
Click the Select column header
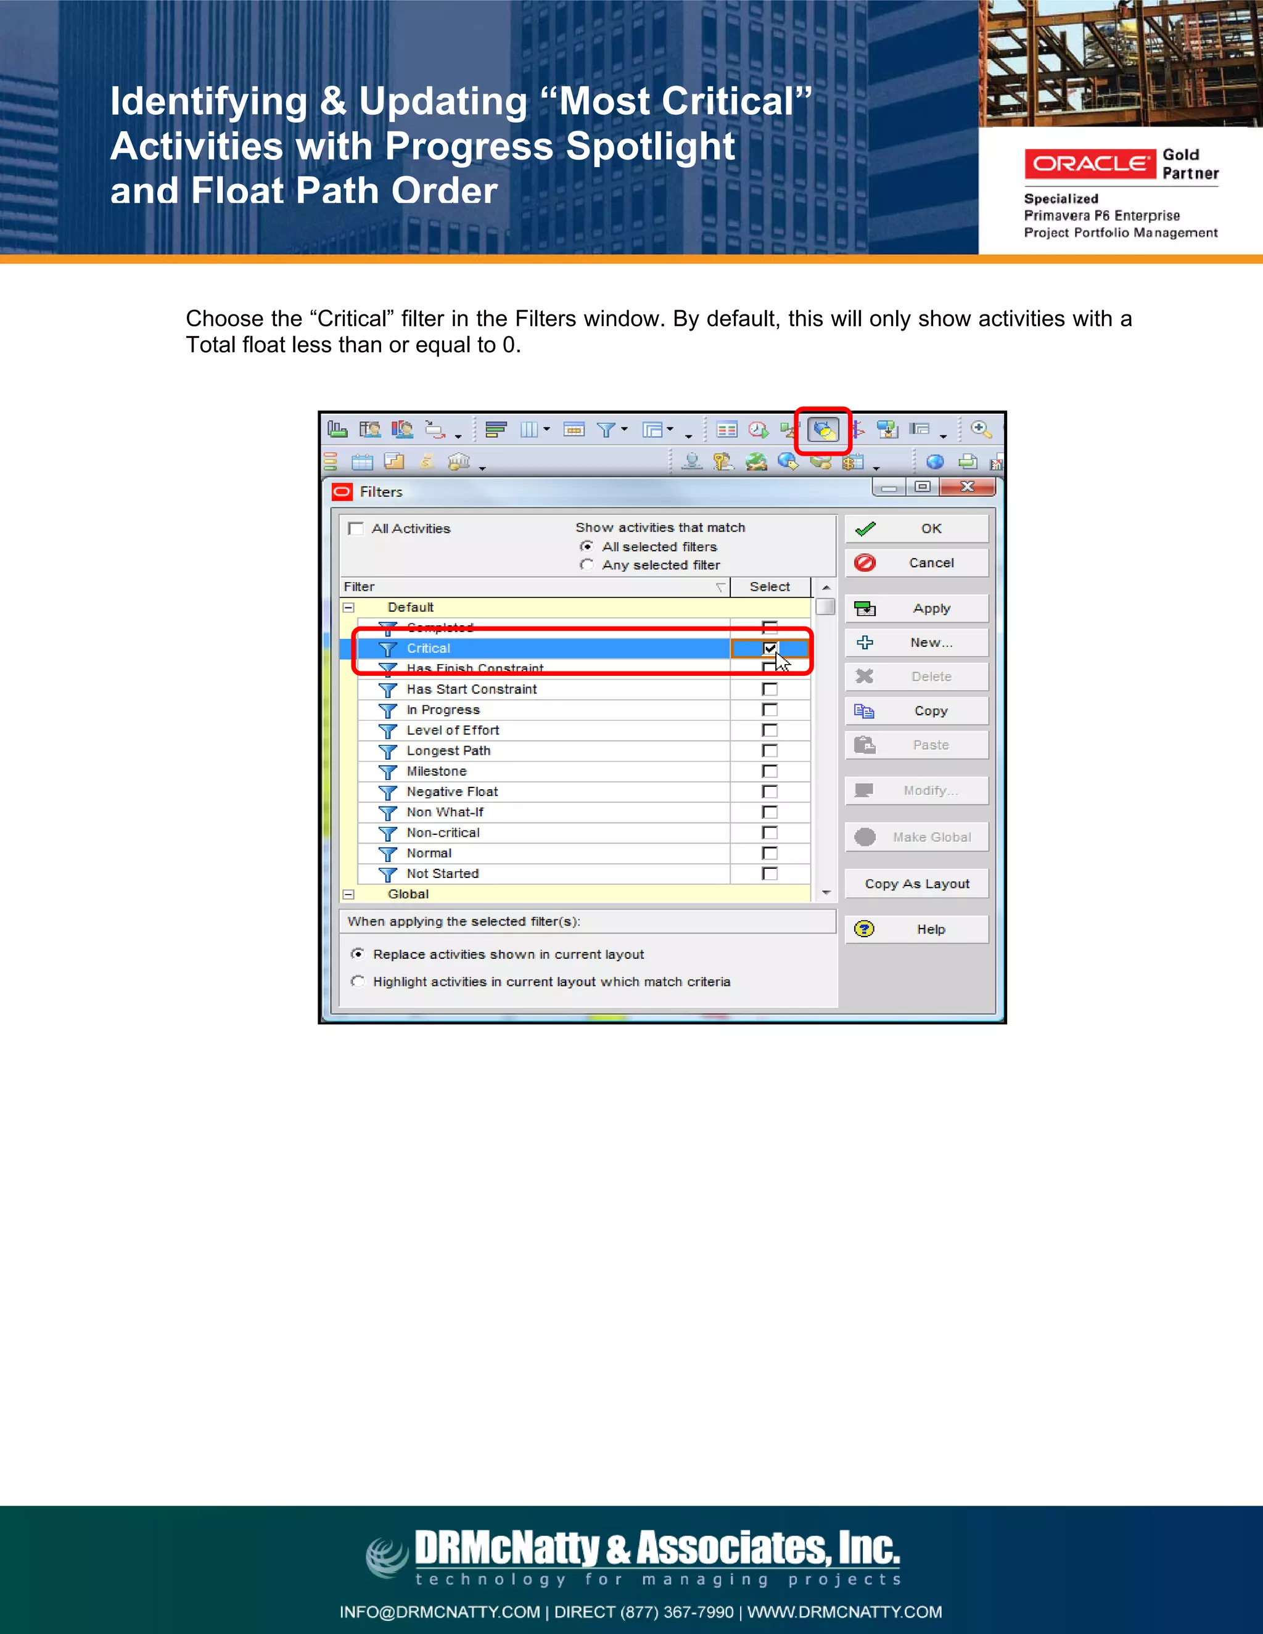tap(770, 587)
